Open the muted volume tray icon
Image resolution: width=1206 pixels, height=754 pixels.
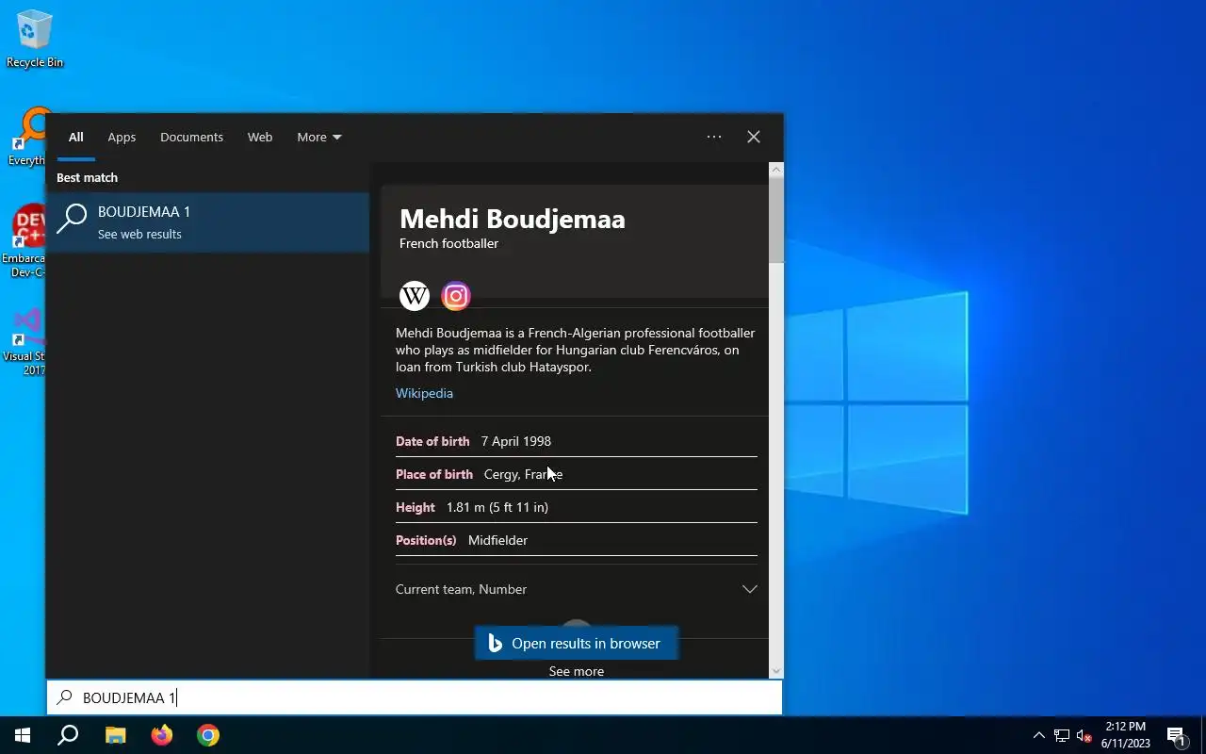pos(1084,735)
